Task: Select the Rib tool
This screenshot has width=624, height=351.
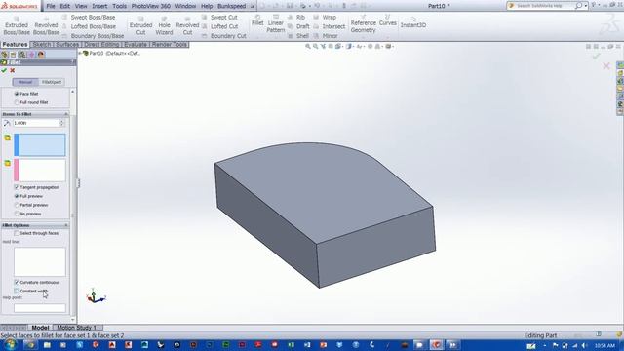Action: tap(296, 18)
